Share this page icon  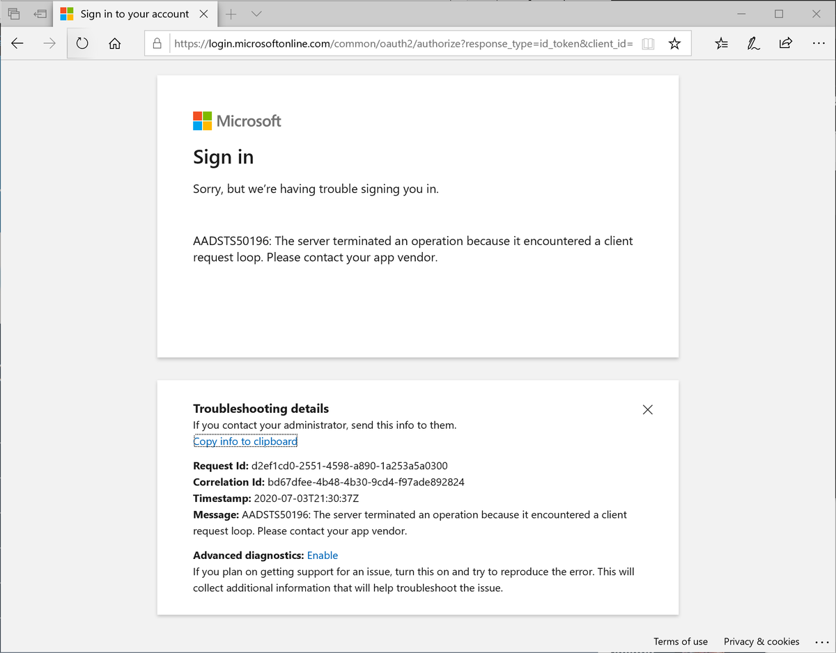[785, 43]
